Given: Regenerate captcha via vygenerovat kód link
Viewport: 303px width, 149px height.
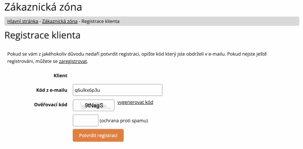Looking at the screenshot, I should 135,102.
